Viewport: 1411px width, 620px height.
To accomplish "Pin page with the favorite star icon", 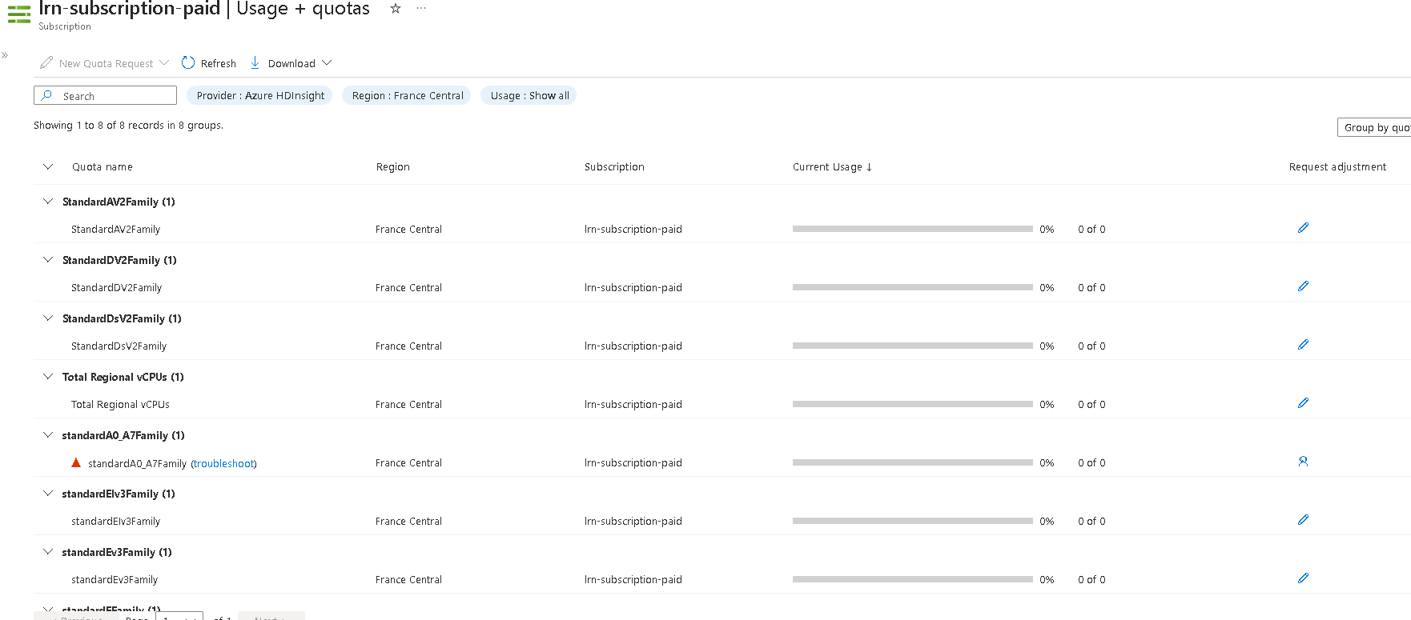I will pos(395,8).
